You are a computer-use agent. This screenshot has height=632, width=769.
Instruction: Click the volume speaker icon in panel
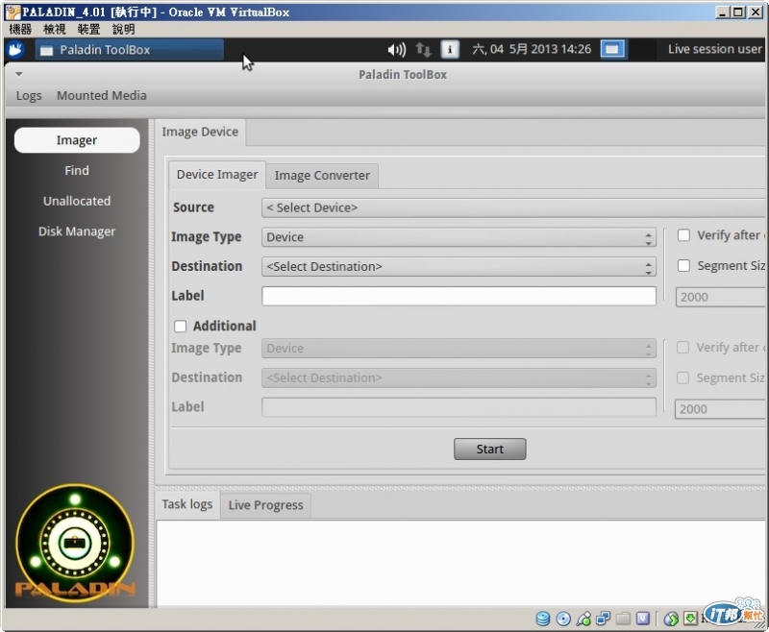(x=396, y=50)
